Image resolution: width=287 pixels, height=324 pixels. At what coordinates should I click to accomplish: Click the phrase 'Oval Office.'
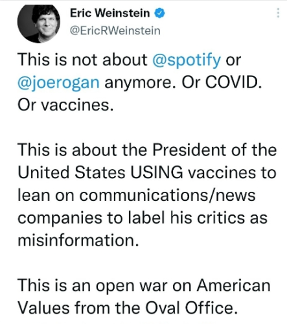[x=192, y=308]
